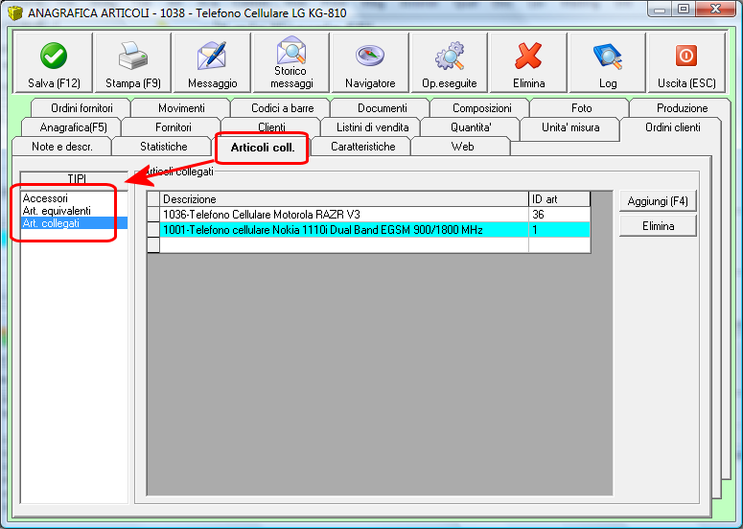
Task: Click the Descrizione column header
Action: point(344,199)
